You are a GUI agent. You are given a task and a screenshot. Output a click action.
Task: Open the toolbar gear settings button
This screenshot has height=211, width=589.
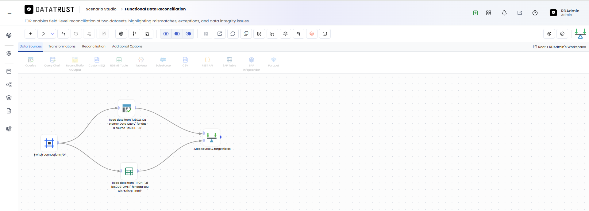point(286,34)
